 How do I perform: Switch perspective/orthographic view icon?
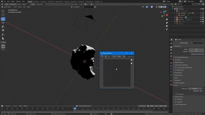(167, 29)
